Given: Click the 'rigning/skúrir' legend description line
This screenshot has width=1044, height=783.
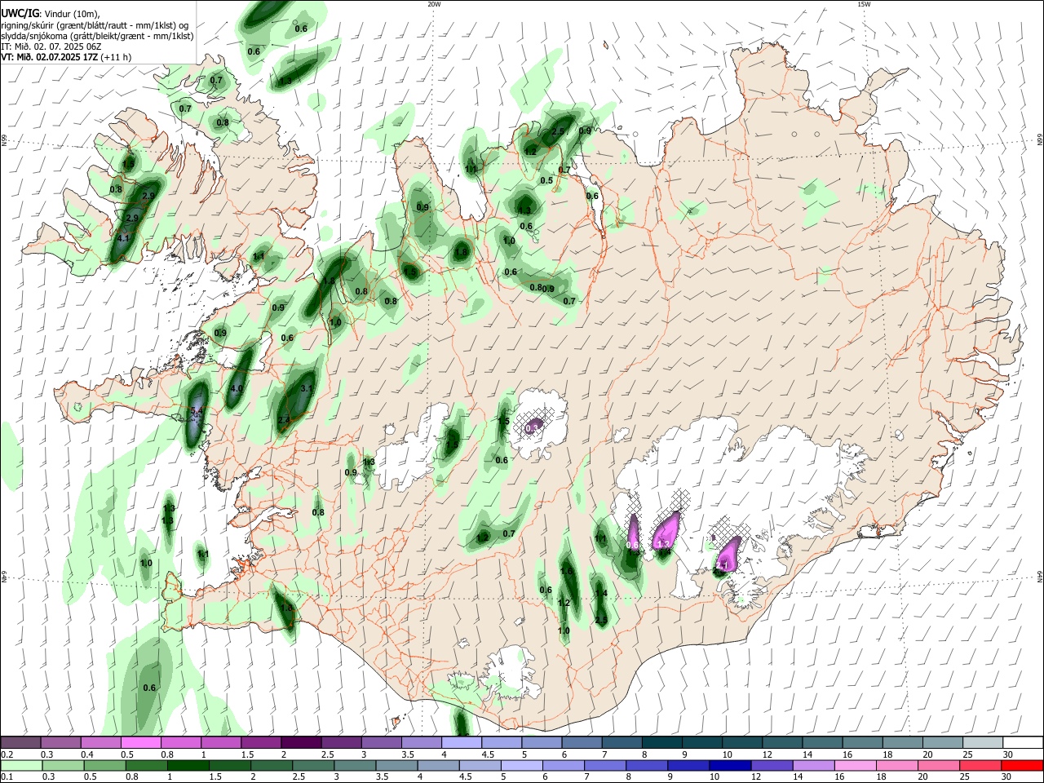Looking at the screenshot, I should [x=95, y=24].
